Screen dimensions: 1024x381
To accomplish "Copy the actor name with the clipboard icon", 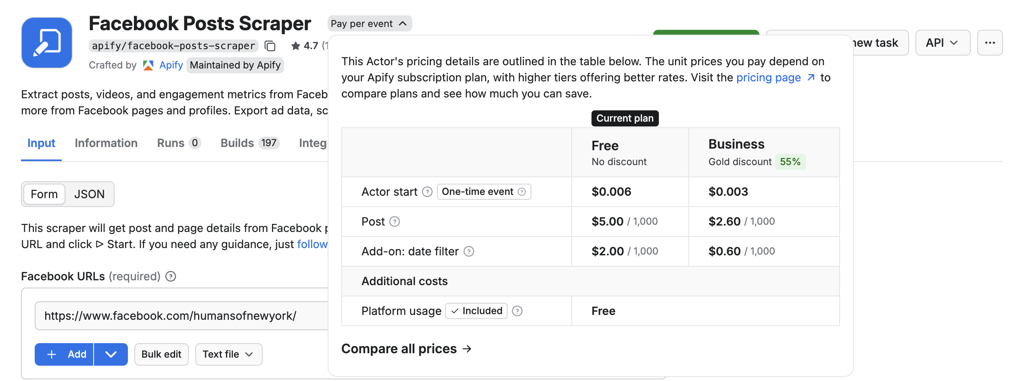I will coord(270,46).
